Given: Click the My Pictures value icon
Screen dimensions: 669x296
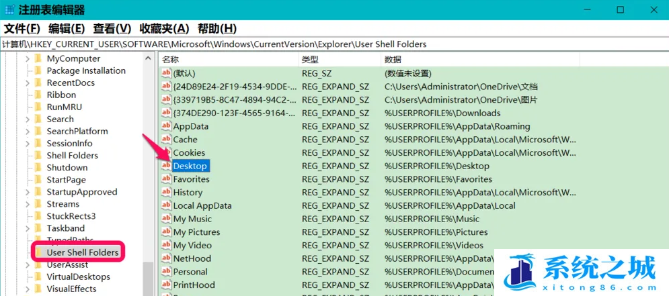Looking at the screenshot, I should (x=166, y=232).
